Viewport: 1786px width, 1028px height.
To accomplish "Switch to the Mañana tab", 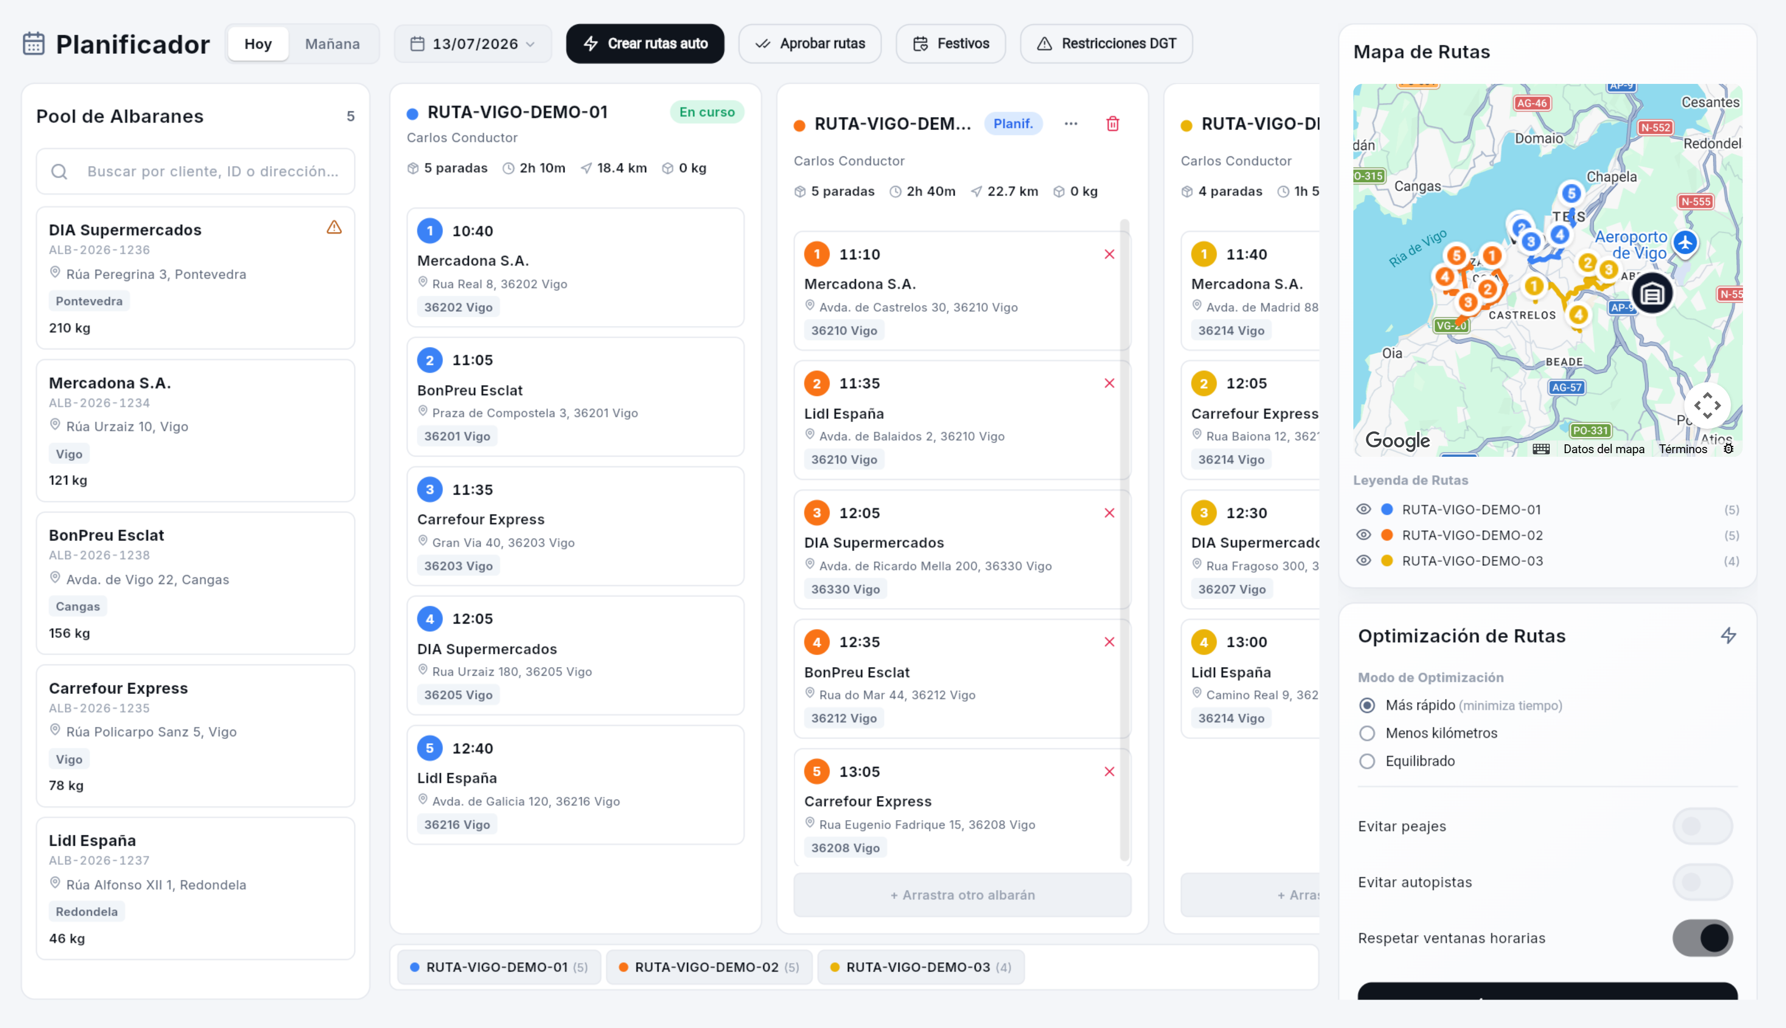I will [x=332, y=44].
